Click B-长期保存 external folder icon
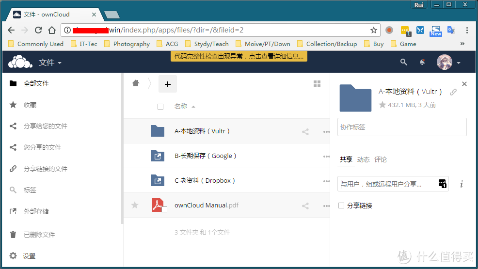This screenshot has height=269, width=478. coord(158,156)
